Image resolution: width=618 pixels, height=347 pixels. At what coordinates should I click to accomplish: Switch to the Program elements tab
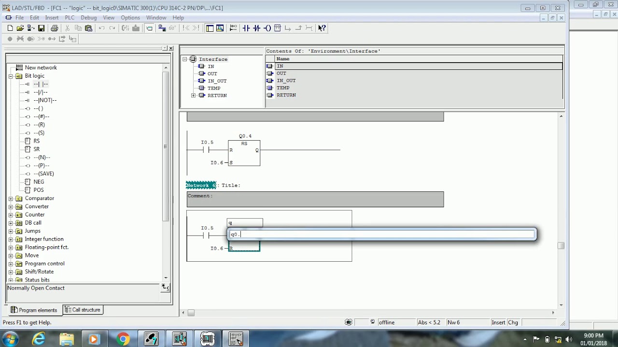point(34,310)
